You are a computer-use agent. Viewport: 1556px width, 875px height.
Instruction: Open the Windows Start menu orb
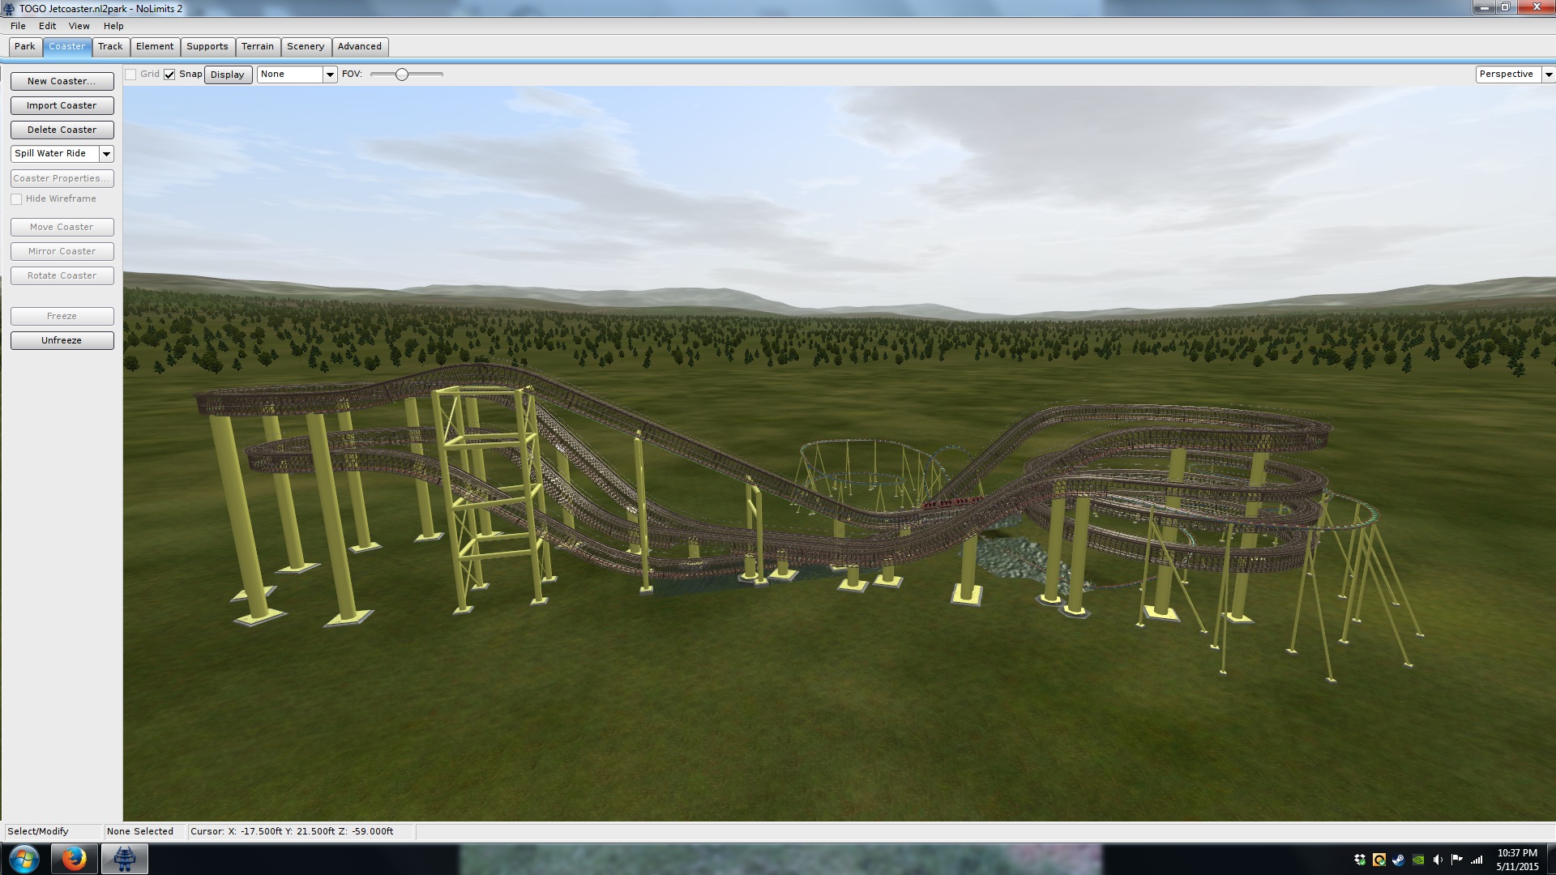(x=24, y=859)
